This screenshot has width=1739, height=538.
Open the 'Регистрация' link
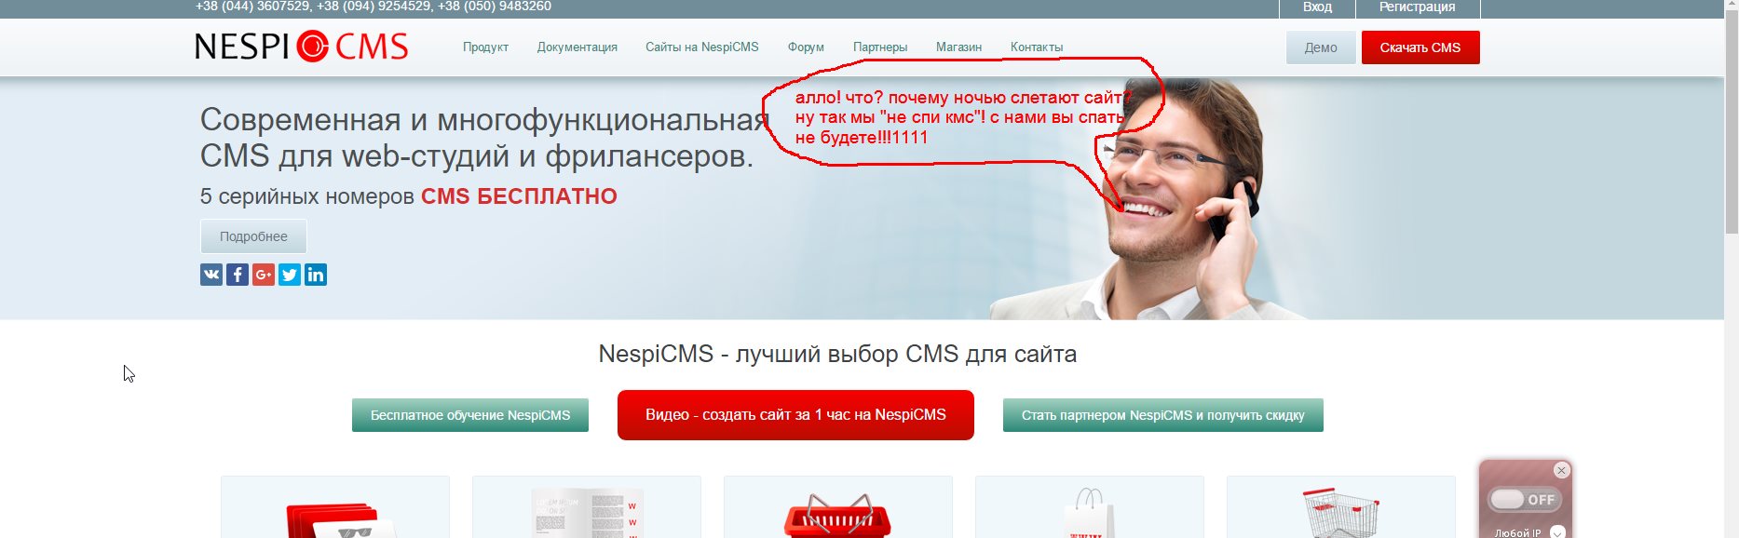tap(1417, 7)
